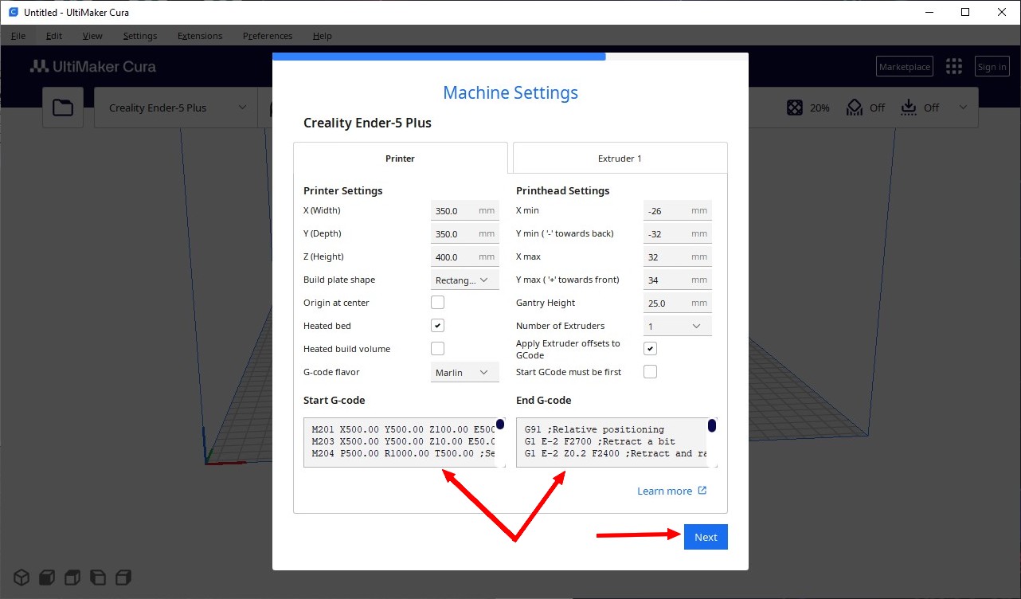Enable Start GCode must be first
The width and height of the screenshot is (1021, 599).
tap(650, 372)
